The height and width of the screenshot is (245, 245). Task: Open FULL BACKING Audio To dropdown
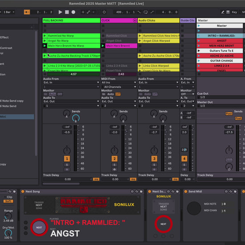[71, 102]
